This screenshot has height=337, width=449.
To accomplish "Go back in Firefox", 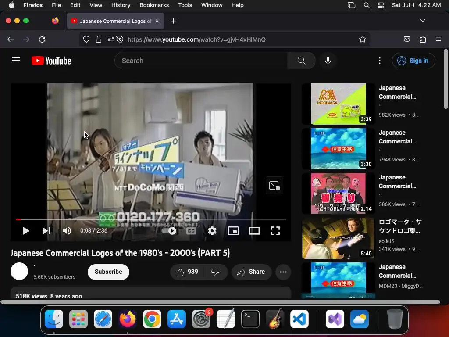I will [x=11, y=39].
